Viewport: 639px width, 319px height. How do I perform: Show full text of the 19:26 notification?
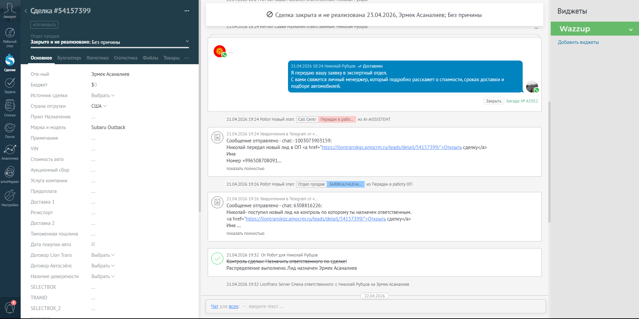click(x=245, y=234)
